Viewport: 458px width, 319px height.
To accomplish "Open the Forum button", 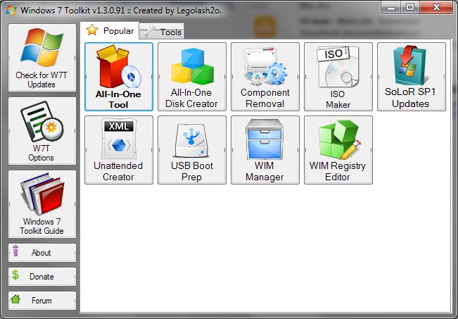I will tap(42, 301).
